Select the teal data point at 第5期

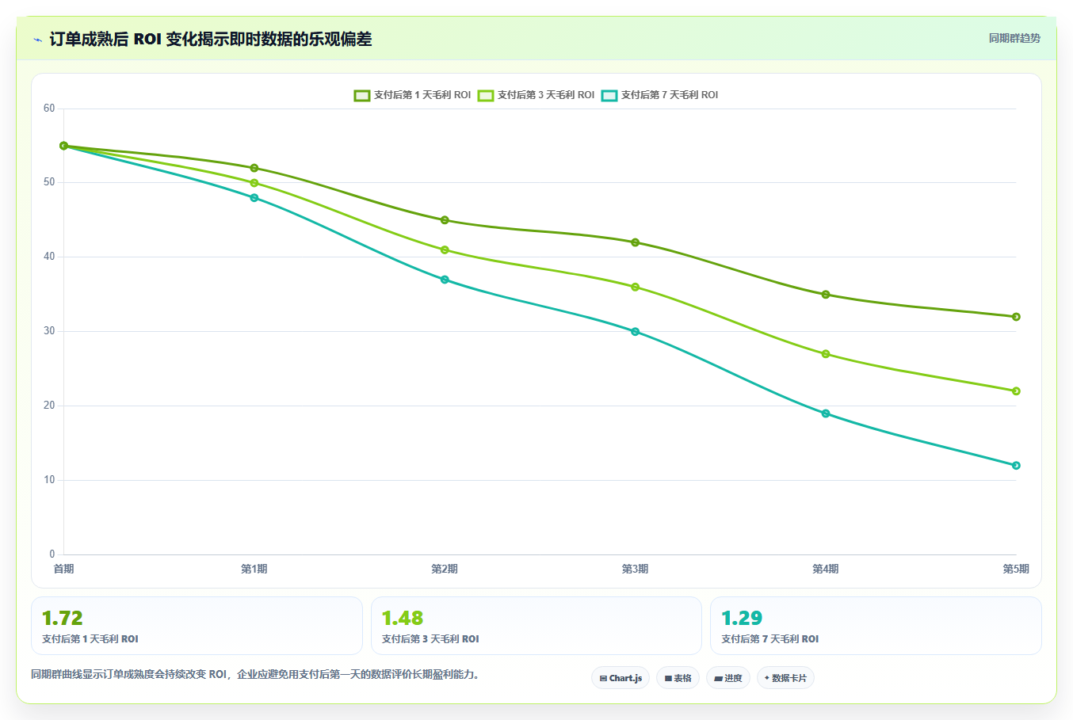1016,466
